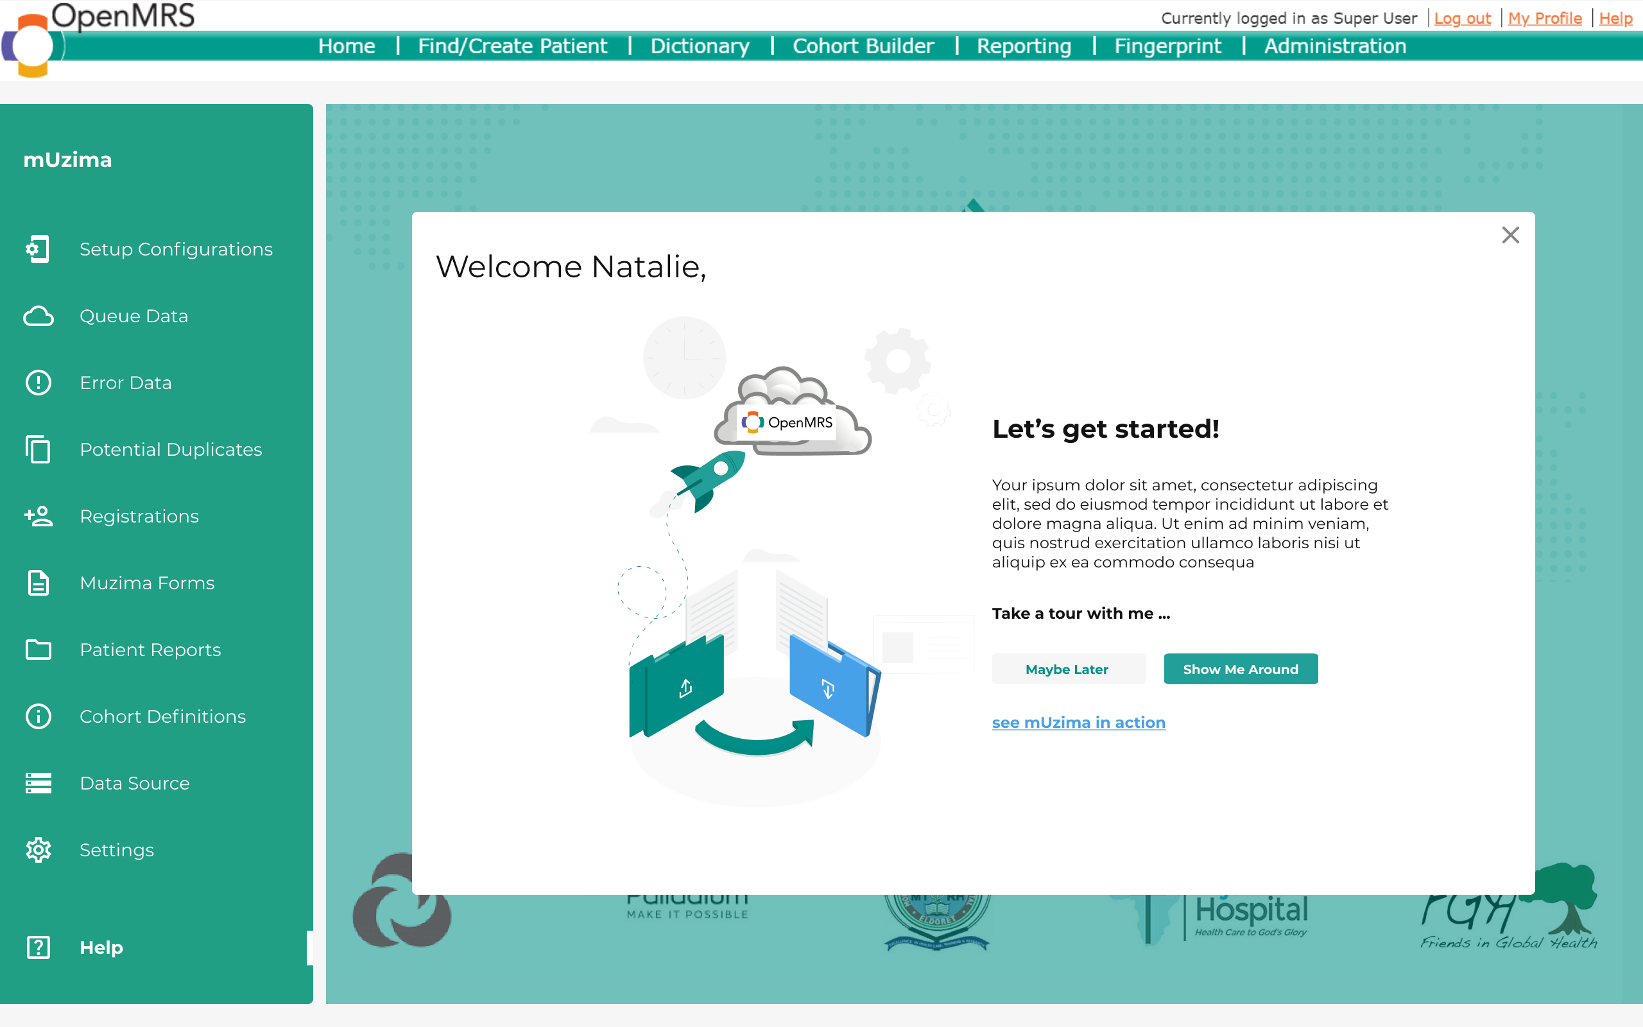Select Registrations in sidebar
This screenshot has width=1643, height=1027.
[156, 516]
